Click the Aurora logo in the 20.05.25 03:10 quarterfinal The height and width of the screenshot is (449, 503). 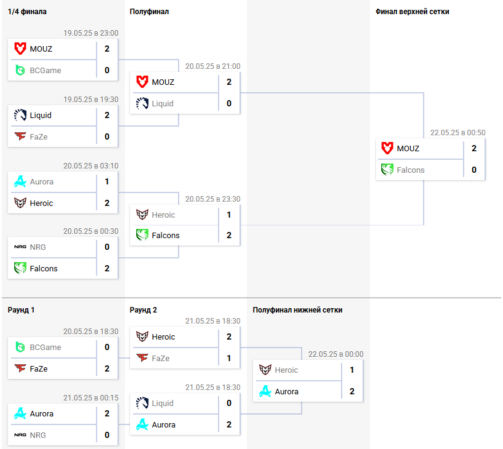pos(20,181)
